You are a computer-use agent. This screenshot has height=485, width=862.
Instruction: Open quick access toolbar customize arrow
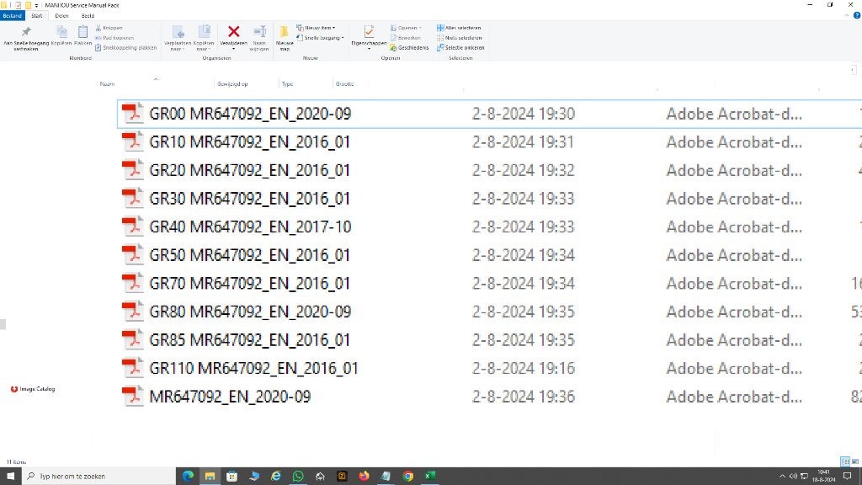(37, 6)
